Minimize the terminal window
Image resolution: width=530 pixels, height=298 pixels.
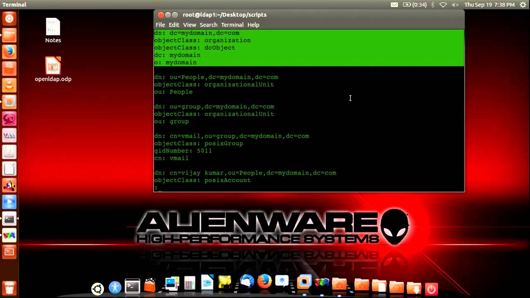pyautogui.click(x=168, y=15)
